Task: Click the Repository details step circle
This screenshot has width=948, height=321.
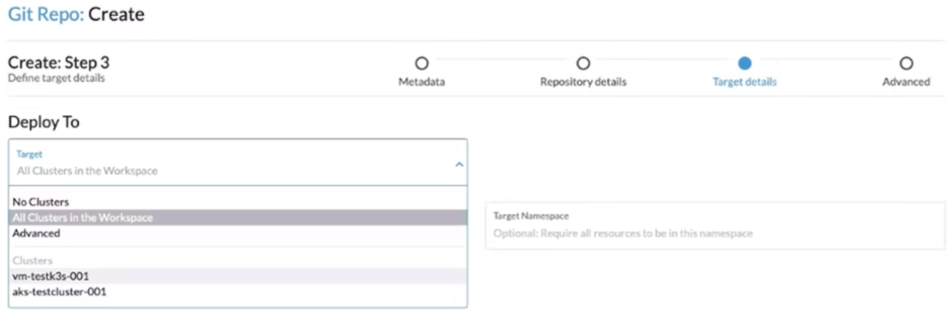Action: click(583, 64)
